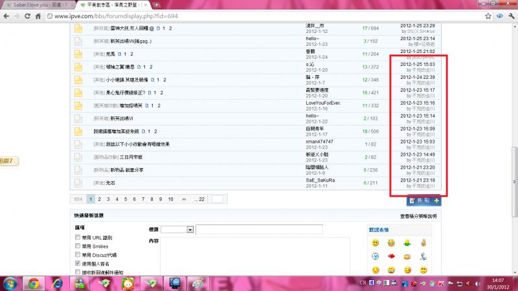This screenshot has height=291, width=518.
Task: Click folder icon of 17 / 694 thread row
Action: coord(78,28)
